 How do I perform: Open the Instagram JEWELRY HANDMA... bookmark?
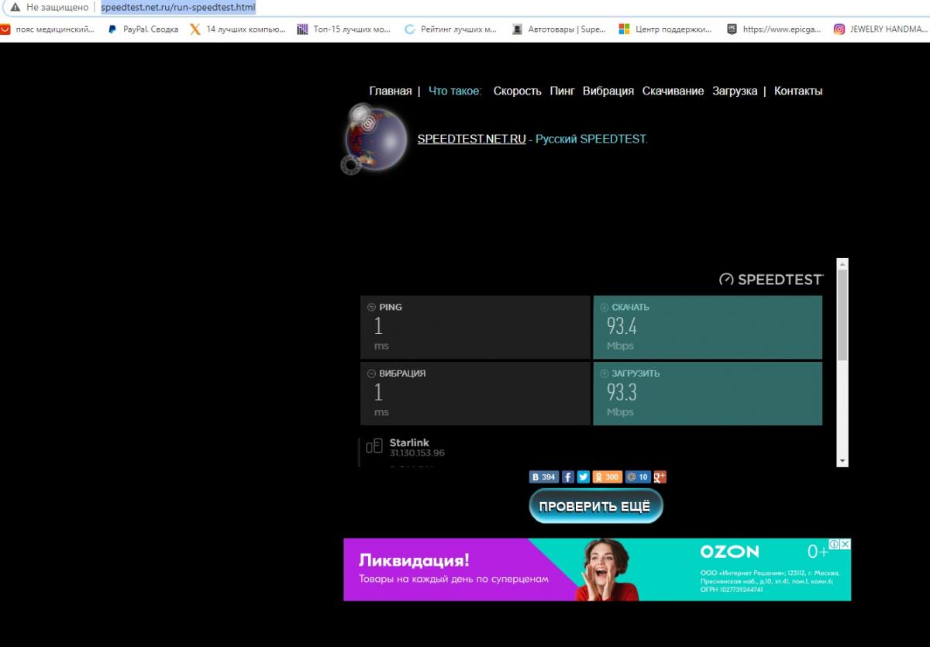(x=880, y=29)
